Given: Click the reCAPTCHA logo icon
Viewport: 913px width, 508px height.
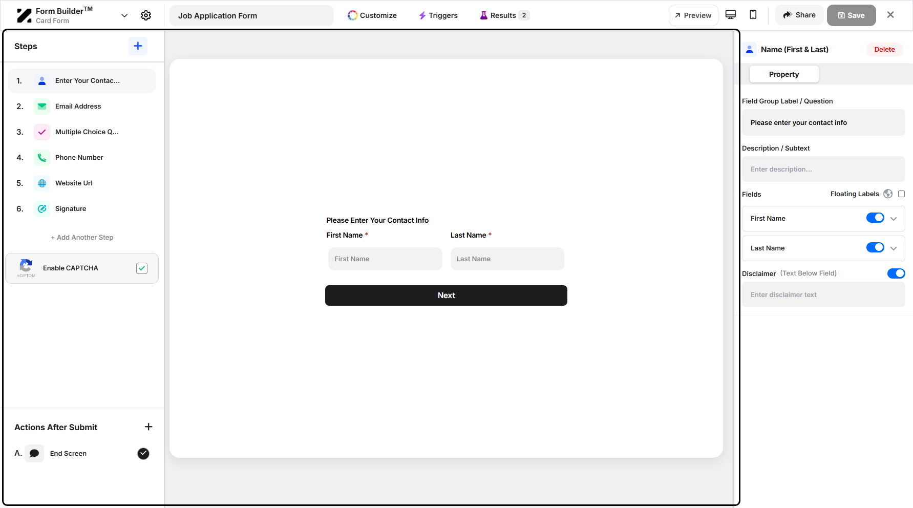Looking at the screenshot, I should [x=26, y=267].
